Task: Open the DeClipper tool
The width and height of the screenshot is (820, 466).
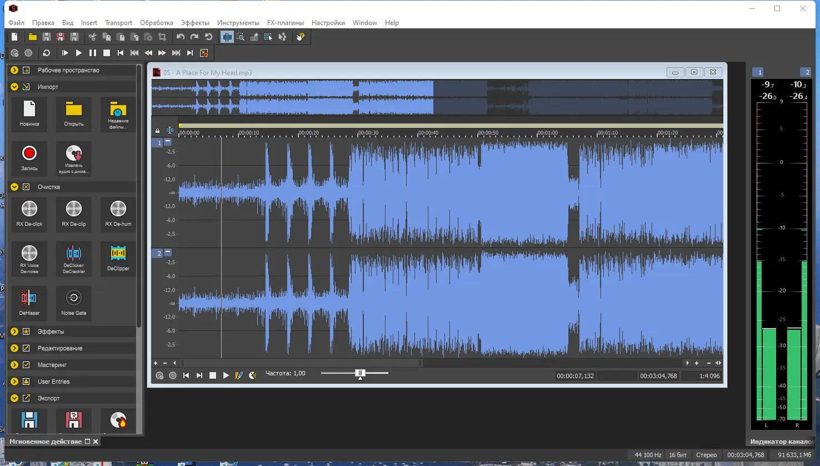Action: pyautogui.click(x=118, y=259)
